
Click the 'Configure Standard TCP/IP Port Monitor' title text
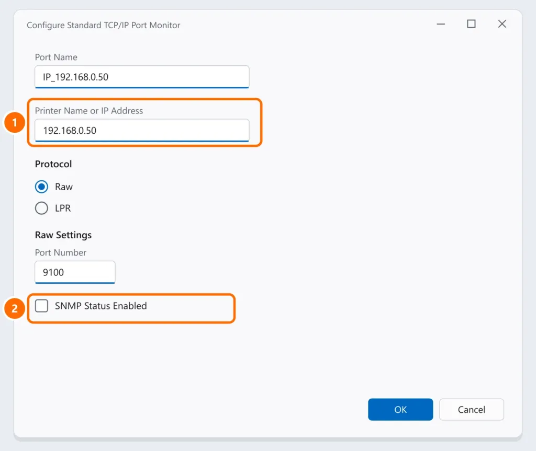pyautogui.click(x=103, y=25)
